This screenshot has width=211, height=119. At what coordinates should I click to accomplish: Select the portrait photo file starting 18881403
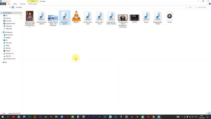click(x=30, y=19)
